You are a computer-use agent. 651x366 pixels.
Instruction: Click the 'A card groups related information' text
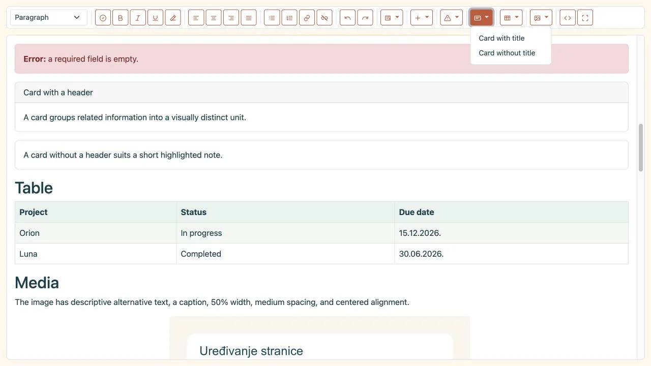[x=135, y=117]
